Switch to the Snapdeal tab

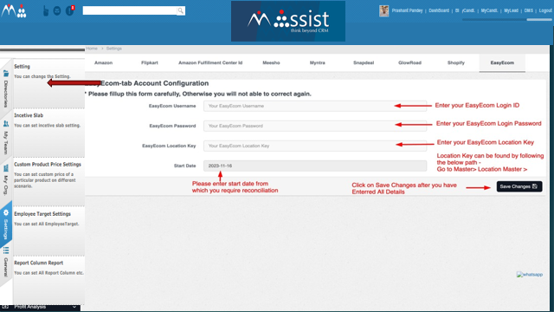point(364,62)
